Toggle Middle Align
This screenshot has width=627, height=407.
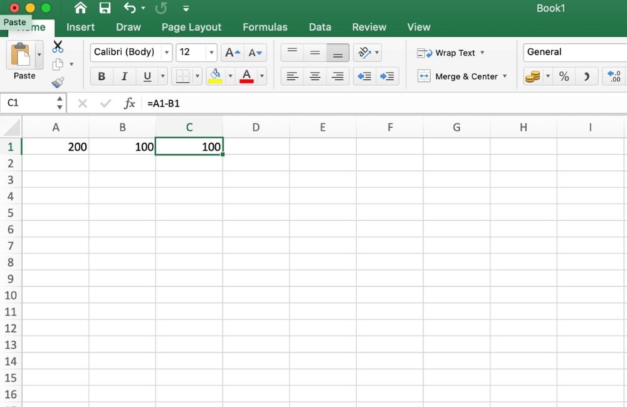(315, 53)
